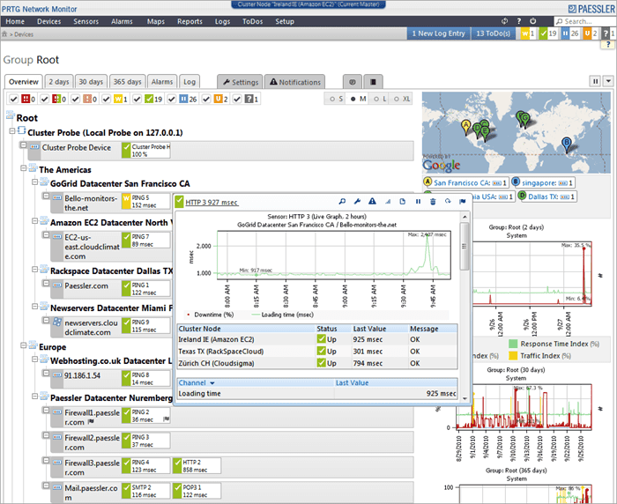Select the L size radio button
The width and height of the screenshot is (617, 504).
376,100
